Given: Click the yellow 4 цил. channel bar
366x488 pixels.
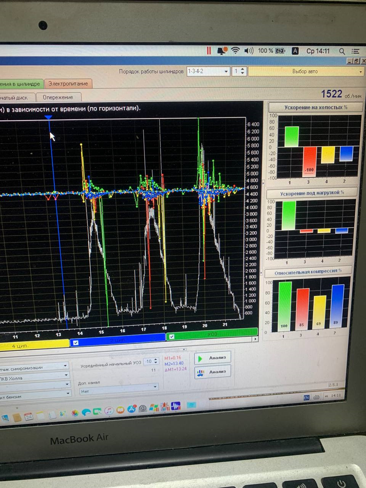Looking at the screenshot, I should pos(34,345).
